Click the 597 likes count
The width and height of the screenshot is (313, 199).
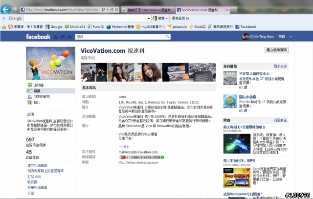[x=30, y=139]
